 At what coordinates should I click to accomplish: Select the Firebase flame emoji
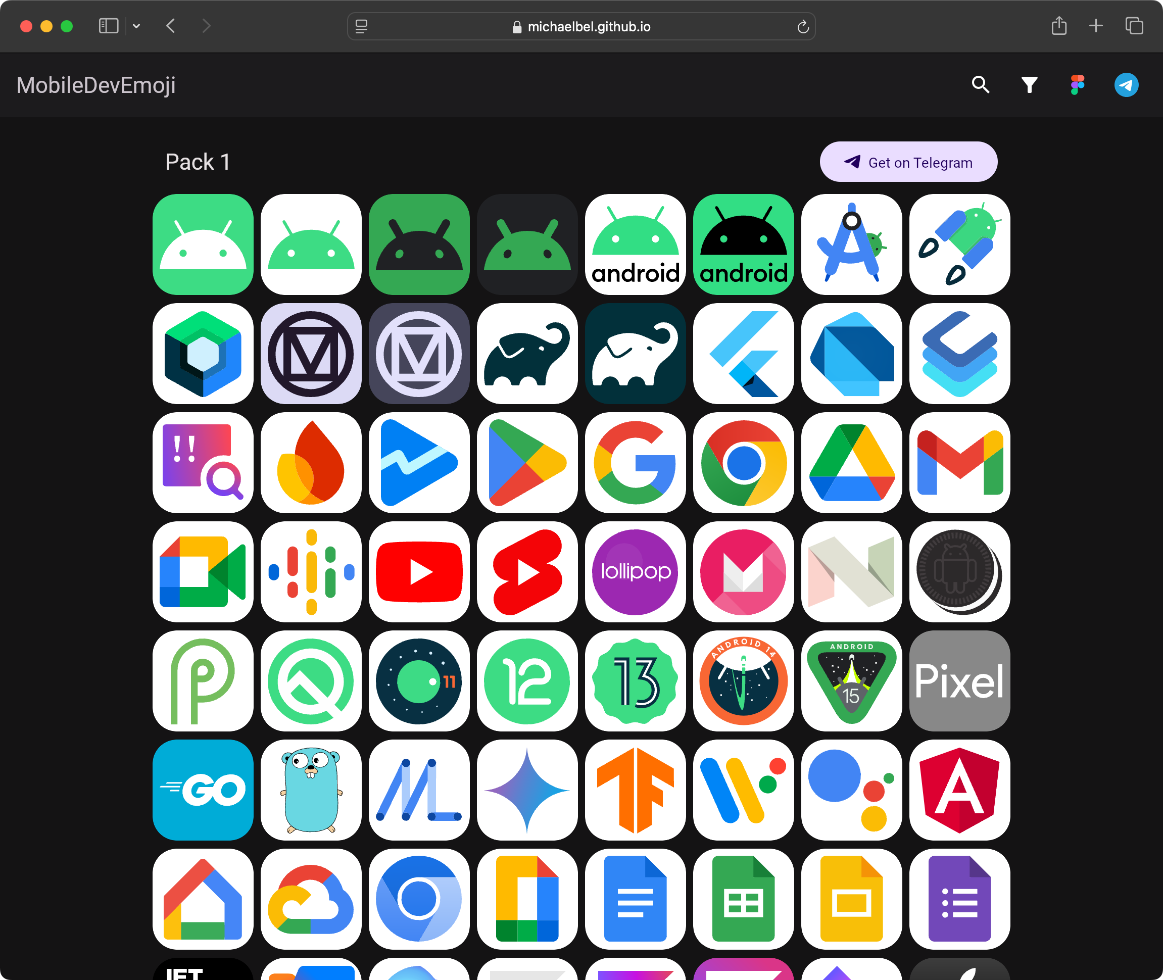(311, 463)
